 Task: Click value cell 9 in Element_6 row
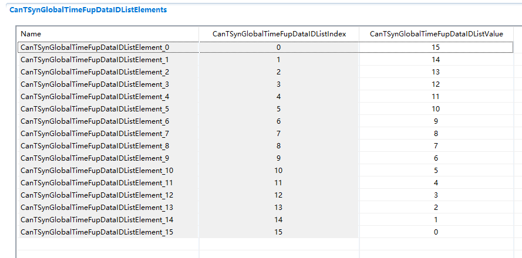pyautogui.click(x=436, y=121)
